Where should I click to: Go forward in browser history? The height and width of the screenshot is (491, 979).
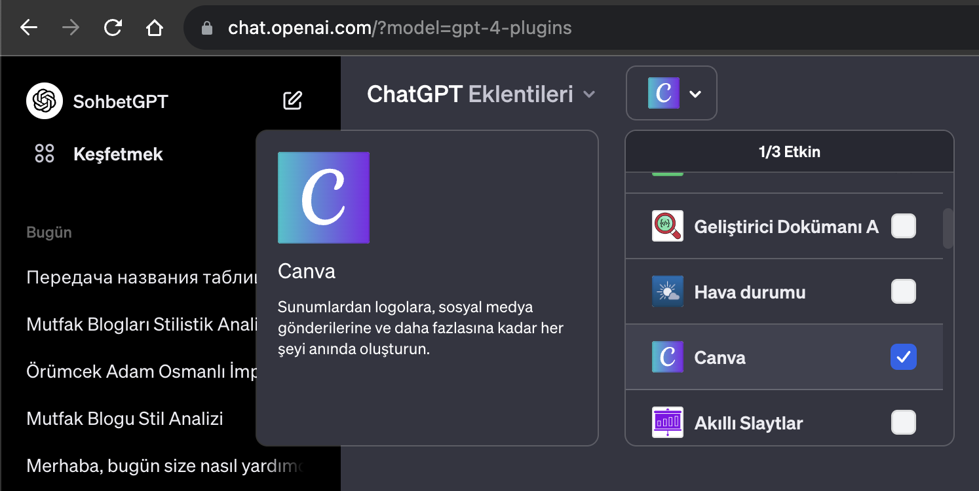pos(71,28)
